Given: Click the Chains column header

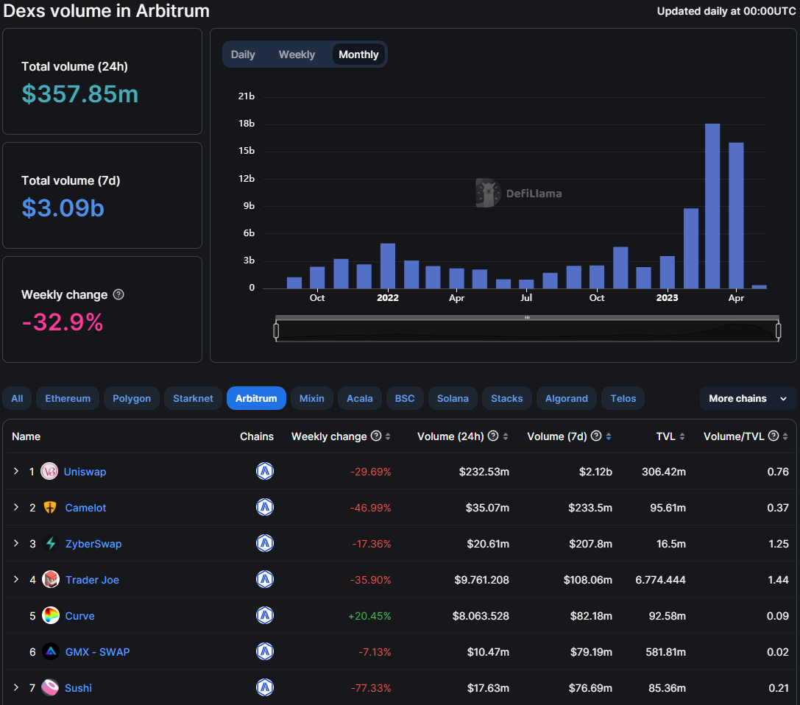Looking at the screenshot, I should pos(257,436).
